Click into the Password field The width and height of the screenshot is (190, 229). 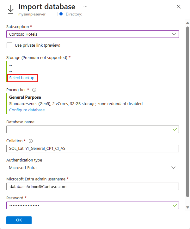point(89,205)
